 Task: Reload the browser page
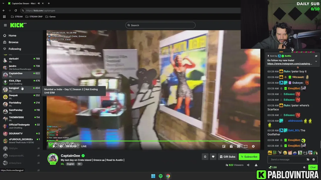pyautogui.click(x=16, y=10)
